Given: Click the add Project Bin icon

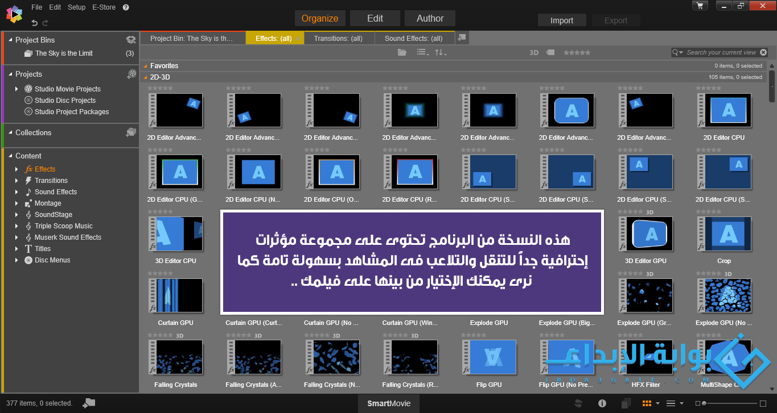Looking at the screenshot, I should click(x=131, y=40).
